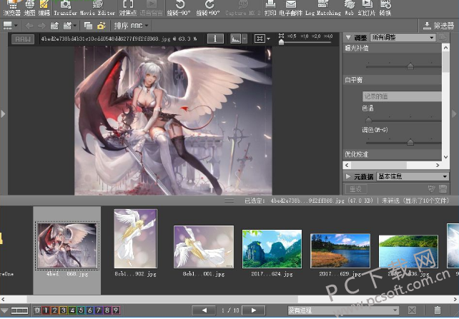Rotate image -90 degrees
This screenshot has width=459, height=319.
click(179, 8)
